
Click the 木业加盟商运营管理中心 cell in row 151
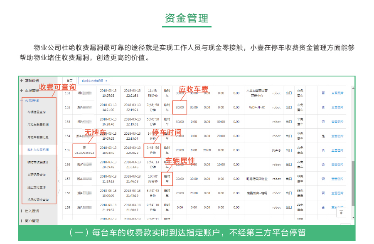point(257,93)
